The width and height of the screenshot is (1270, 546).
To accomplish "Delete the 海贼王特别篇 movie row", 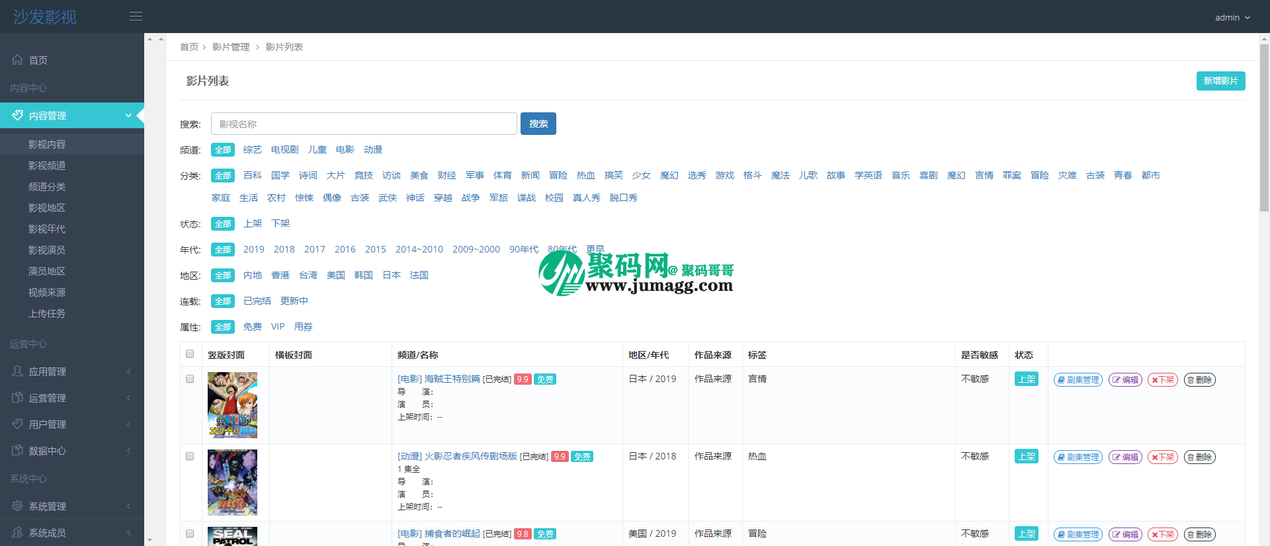I will click(x=1199, y=380).
